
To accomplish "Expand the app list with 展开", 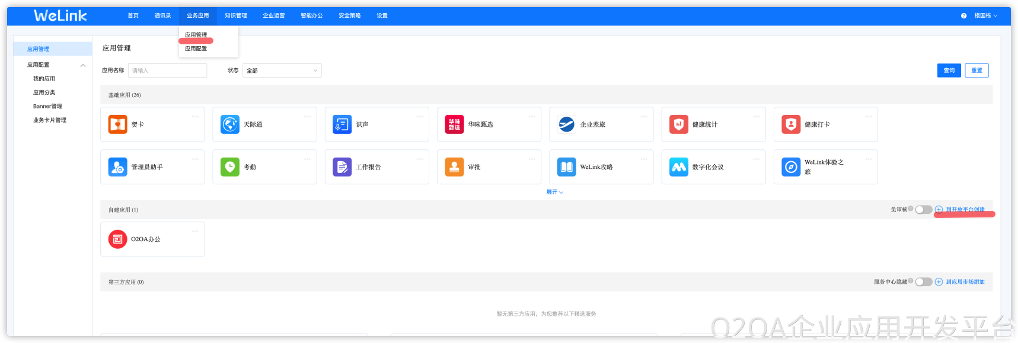I will (554, 192).
